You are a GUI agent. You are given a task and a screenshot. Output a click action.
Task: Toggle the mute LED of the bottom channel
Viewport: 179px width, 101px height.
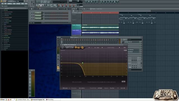pyautogui.click(x=30, y=18)
